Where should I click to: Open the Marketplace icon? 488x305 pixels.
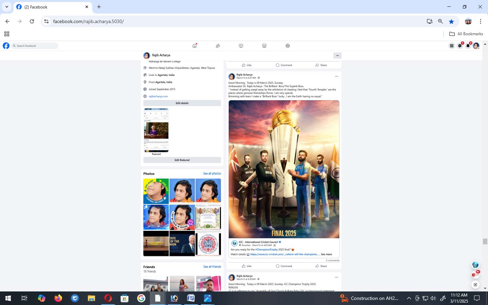point(264,46)
